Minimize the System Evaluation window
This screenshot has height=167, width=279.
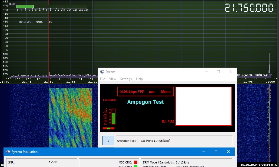click(204, 152)
